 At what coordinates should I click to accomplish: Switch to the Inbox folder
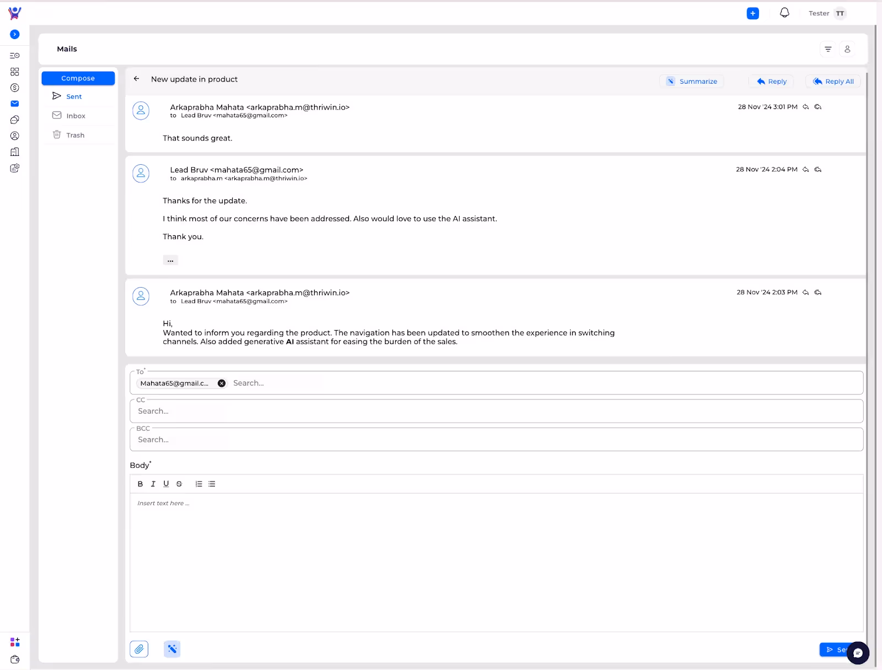tap(76, 116)
